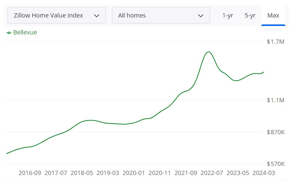Click the blue underline indicator under Max

pos(273,26)
